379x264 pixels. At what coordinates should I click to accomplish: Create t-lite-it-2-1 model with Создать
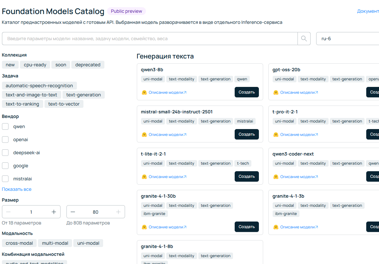click(x=246, y=176)
